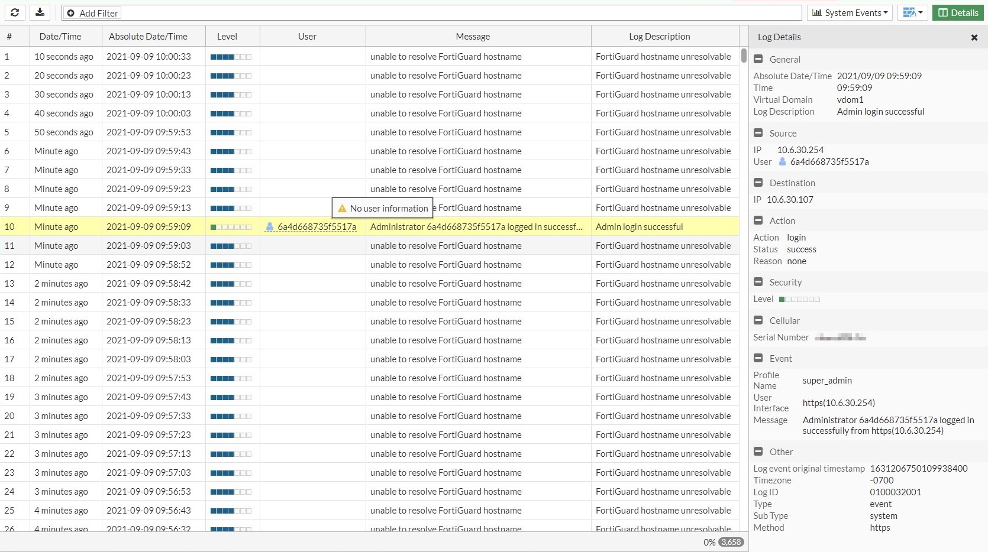
Task: Collapse the General section
Action: [x=758, y=59]
